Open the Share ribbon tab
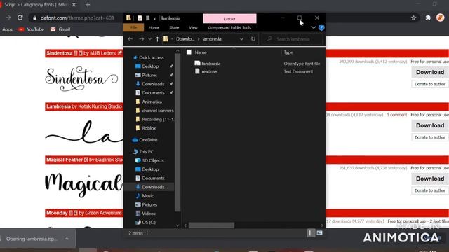The width and height of the screenshot is (449, 252). click(174, 28)
